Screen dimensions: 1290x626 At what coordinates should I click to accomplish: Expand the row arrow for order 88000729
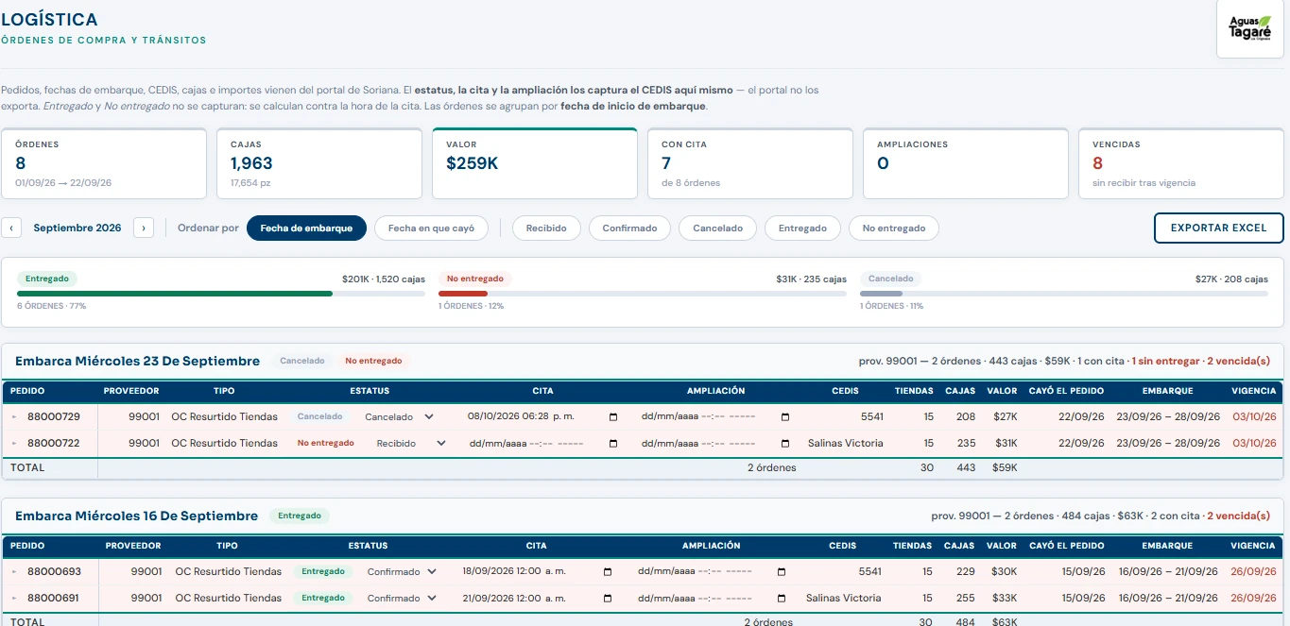click(14, 417)
